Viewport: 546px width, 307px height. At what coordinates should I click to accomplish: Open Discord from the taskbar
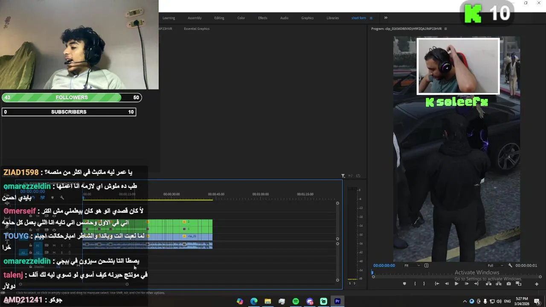click(310, 301)
